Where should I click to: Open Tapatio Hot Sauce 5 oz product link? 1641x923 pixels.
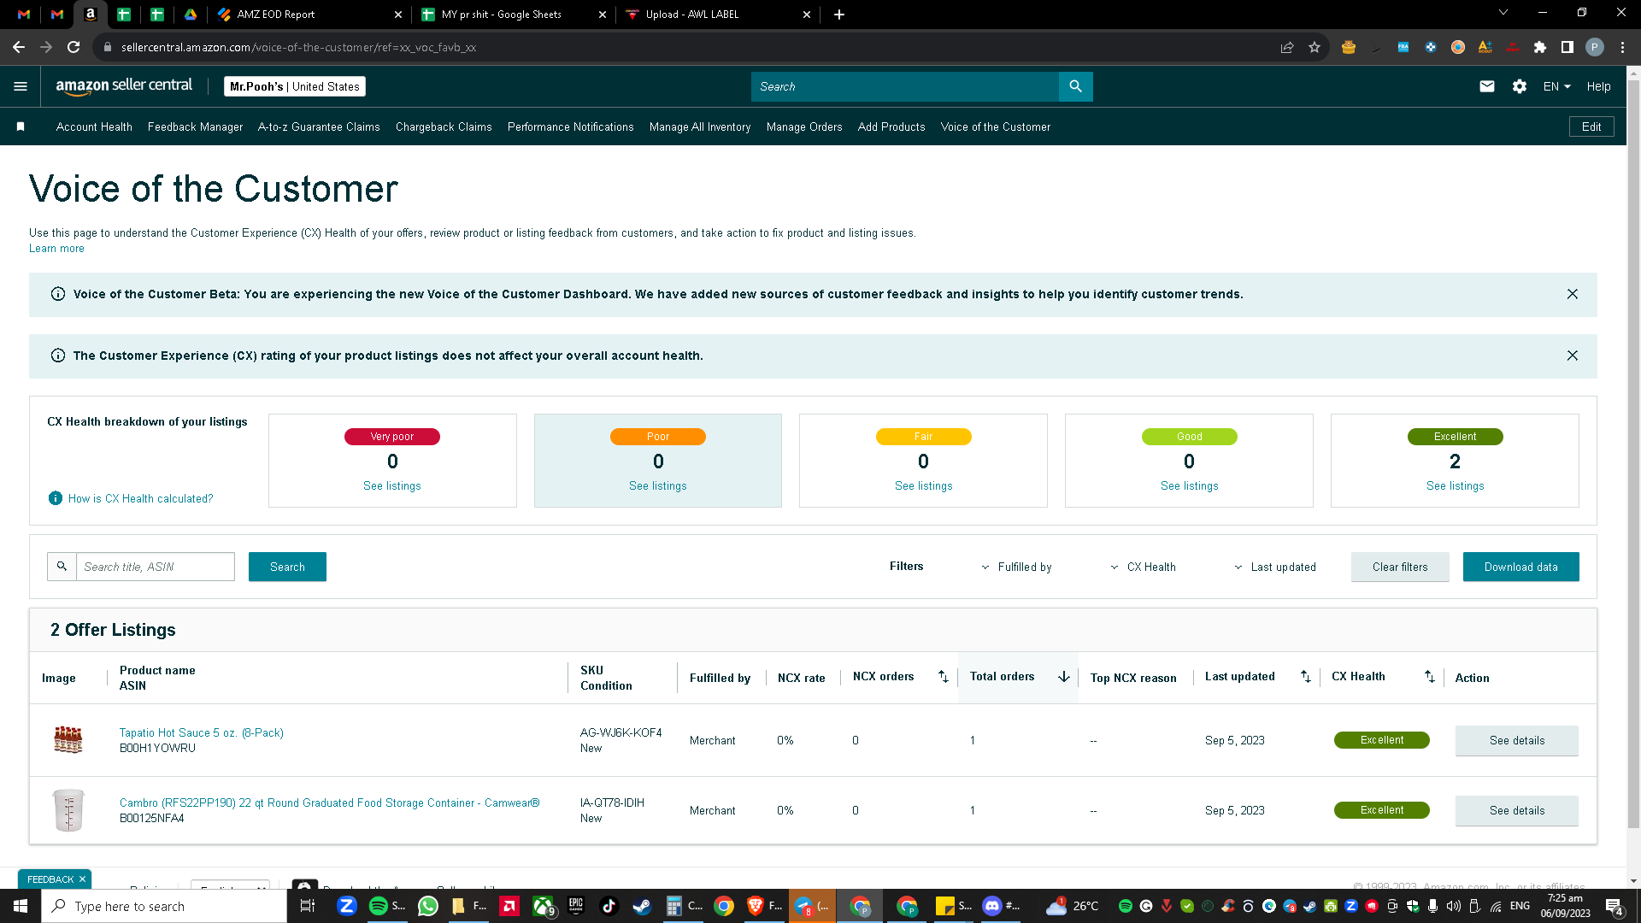[202, 732]
